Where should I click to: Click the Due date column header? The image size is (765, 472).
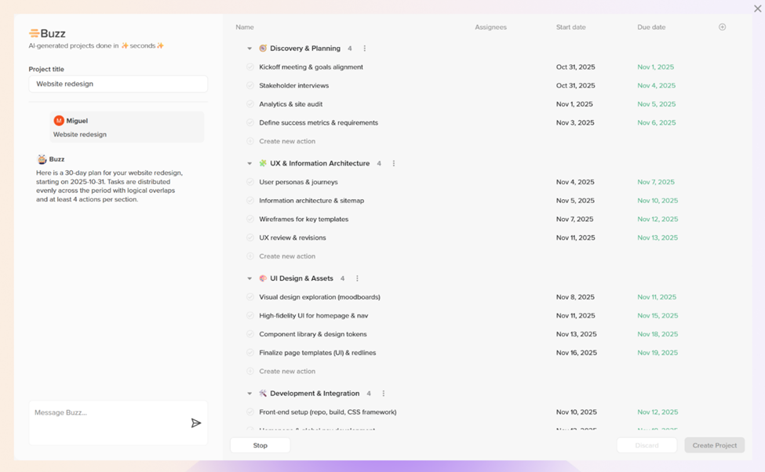click(x=651, y=27)
